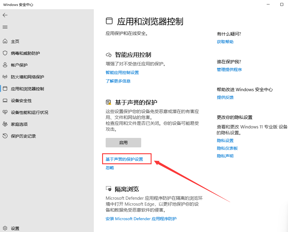Click the 忽略 link

(110, 168)
